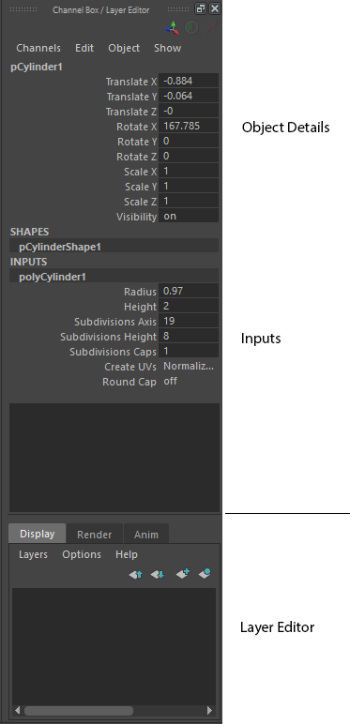Viewport: 350px width, 724px height.
Task: Select the Subdivisions Axis attribute label
Action: [115, 322]
